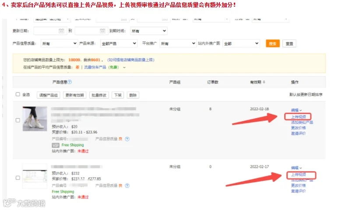
Task: Click the orange 搜索 button
Action: click(273, 44)
